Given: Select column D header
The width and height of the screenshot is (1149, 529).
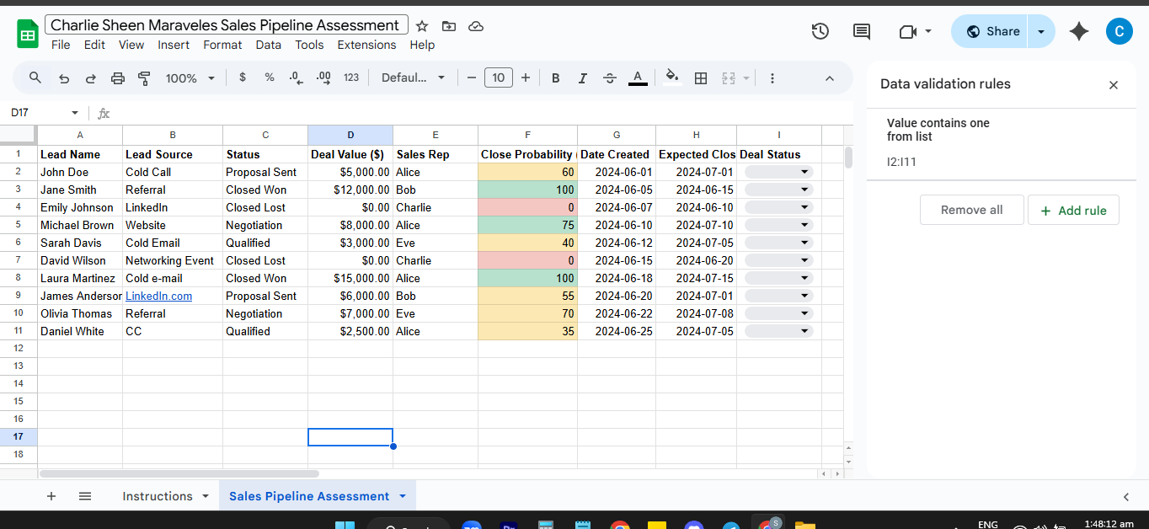Looking at the screenshot, I should 350,135.
